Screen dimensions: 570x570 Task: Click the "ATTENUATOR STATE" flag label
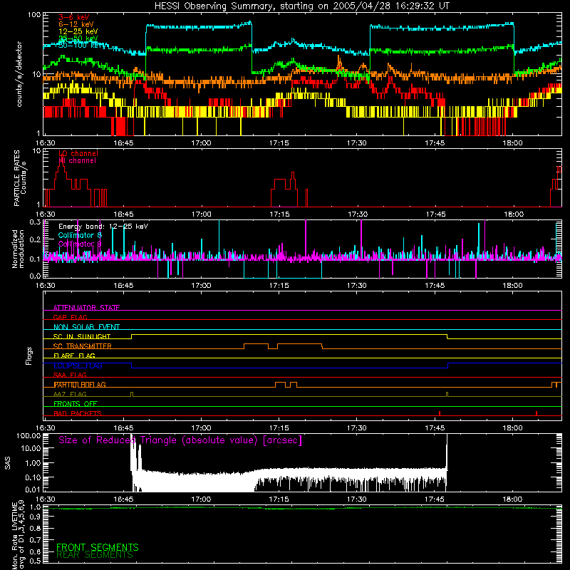coord(86,308)
